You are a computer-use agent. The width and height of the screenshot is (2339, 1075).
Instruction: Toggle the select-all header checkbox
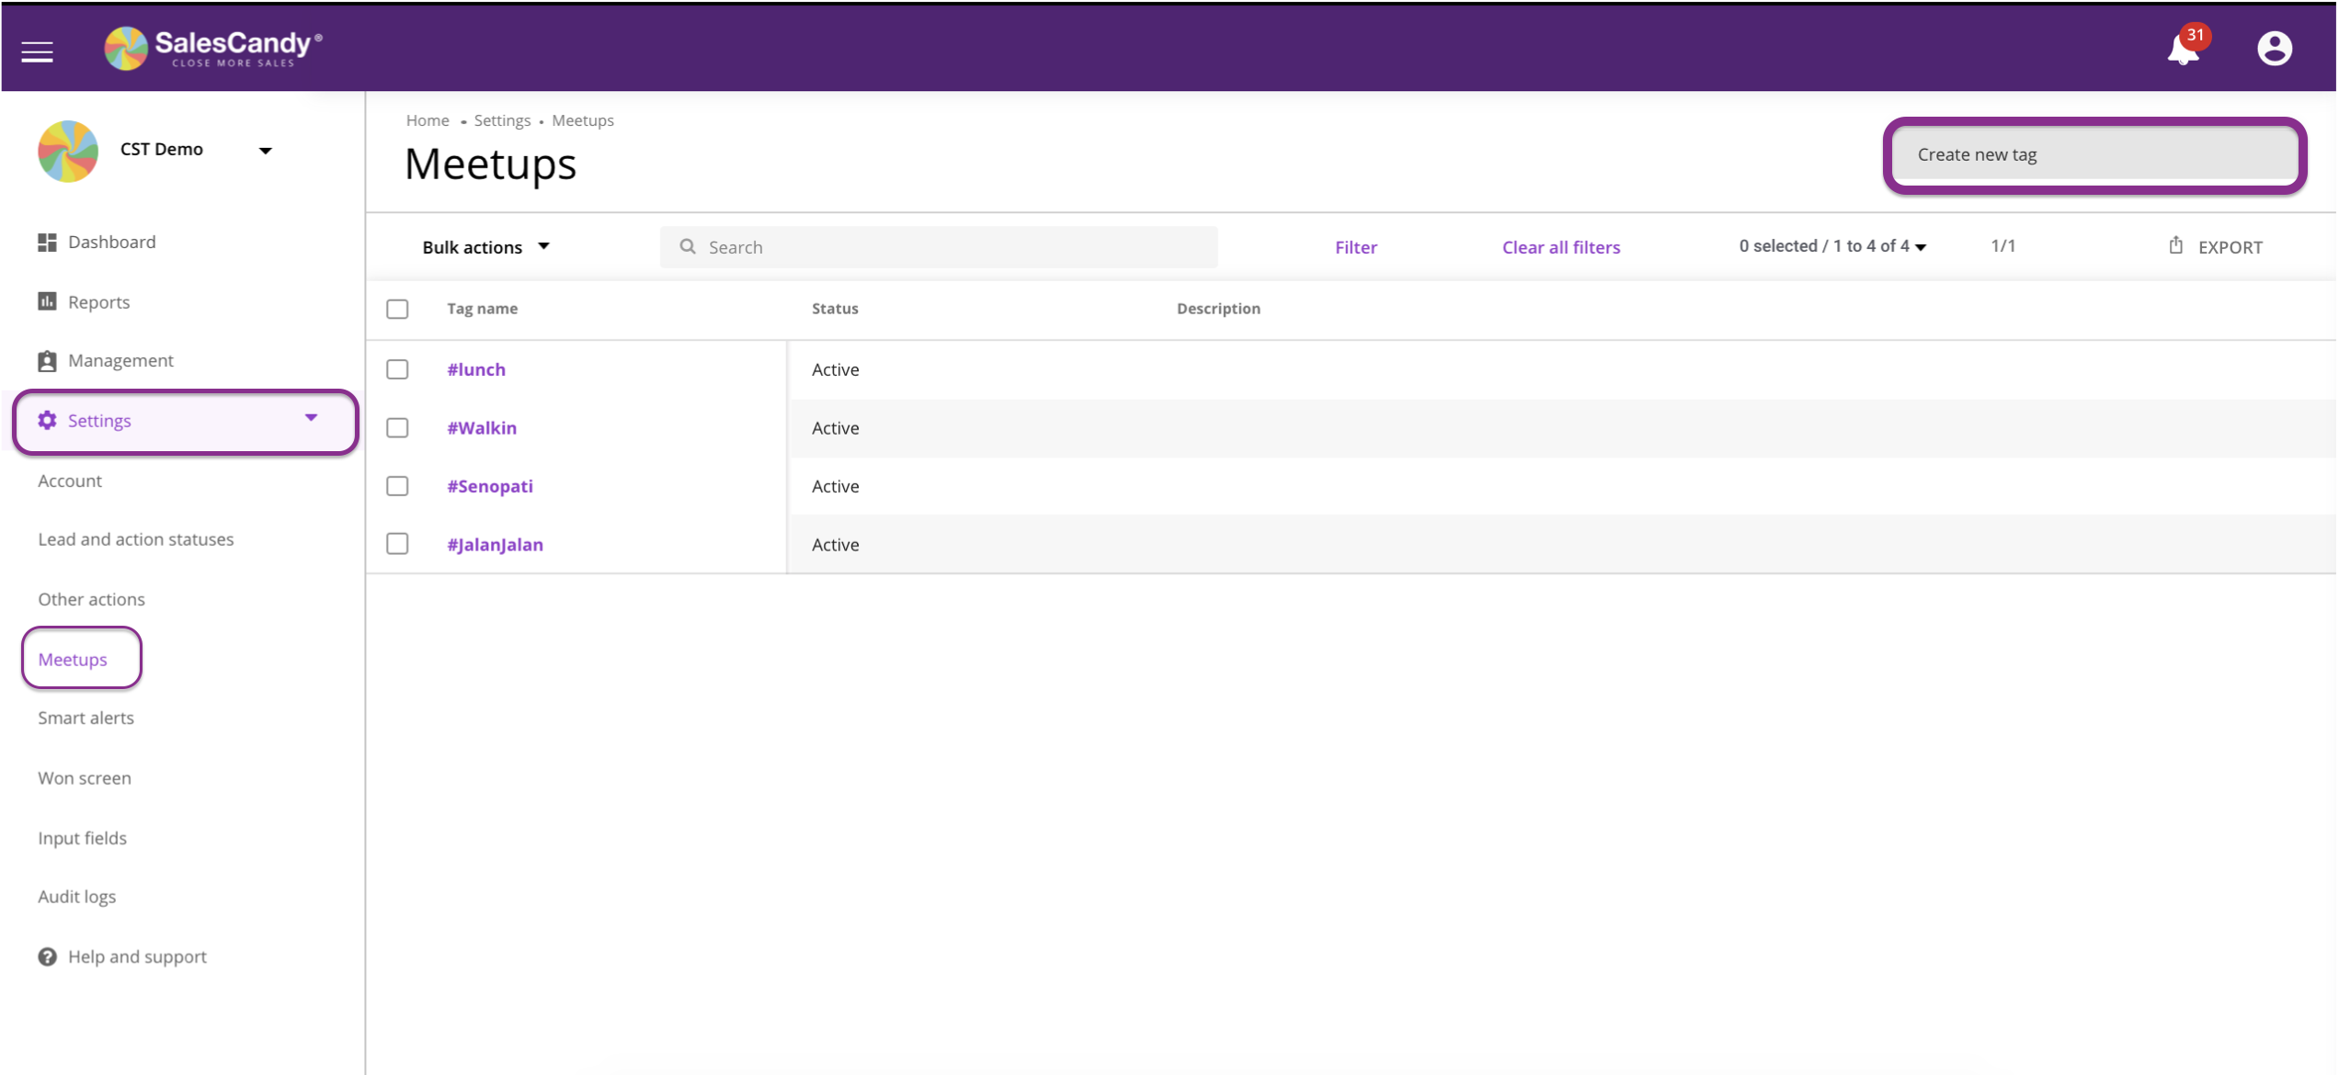tap(397, 309)
